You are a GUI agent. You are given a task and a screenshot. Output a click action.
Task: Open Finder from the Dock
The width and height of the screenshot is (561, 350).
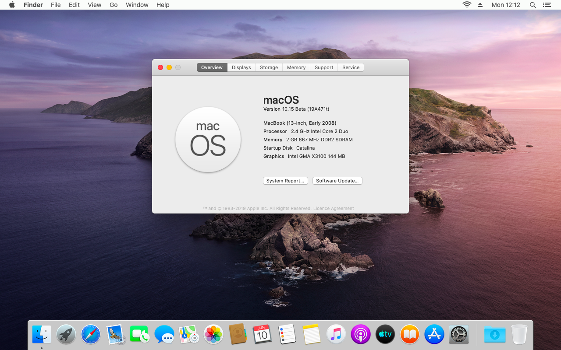42,335
